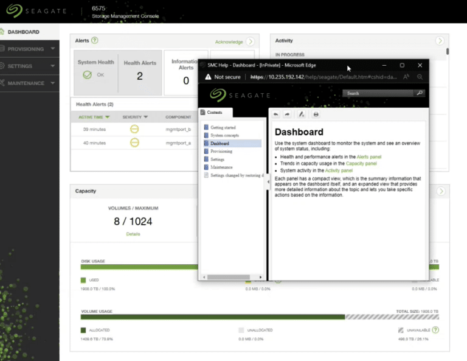Viewport: 467px width, 361px height.
Task: Select the System Health OK tile
Action: [95, 72]
